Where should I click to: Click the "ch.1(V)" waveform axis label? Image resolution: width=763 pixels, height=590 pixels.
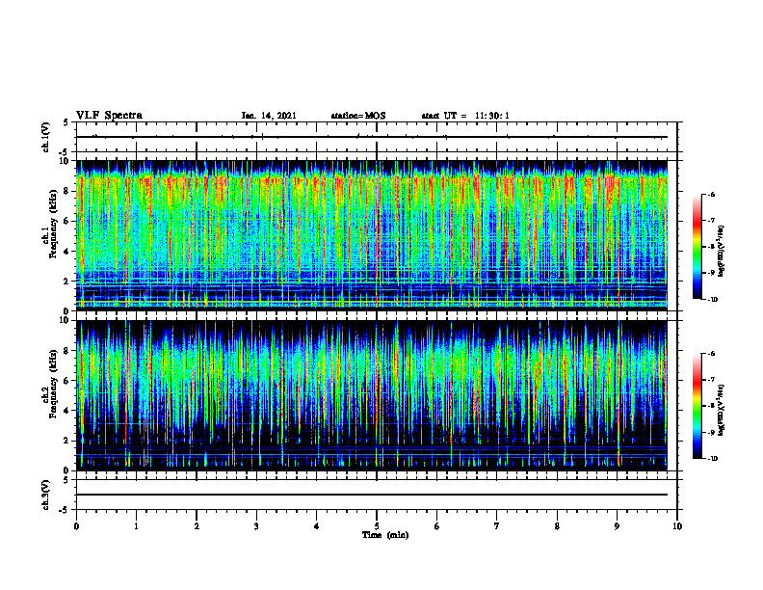45,137
